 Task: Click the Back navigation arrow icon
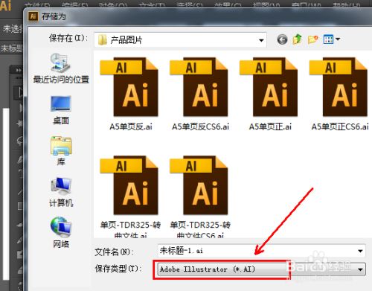pos(282,39)
